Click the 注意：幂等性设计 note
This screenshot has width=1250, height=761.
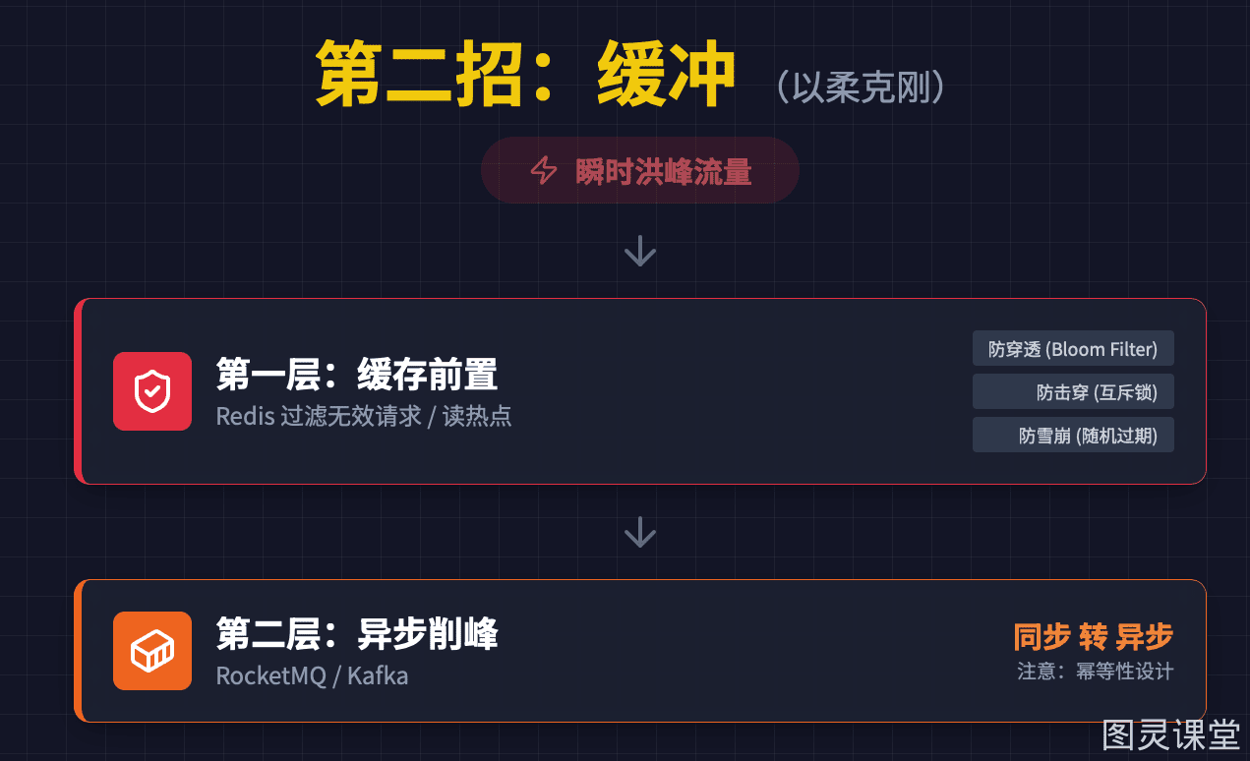[x=1096, y=672]
